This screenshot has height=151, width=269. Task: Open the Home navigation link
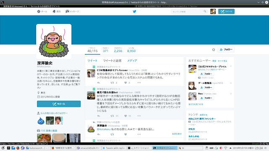pos(42,11)
